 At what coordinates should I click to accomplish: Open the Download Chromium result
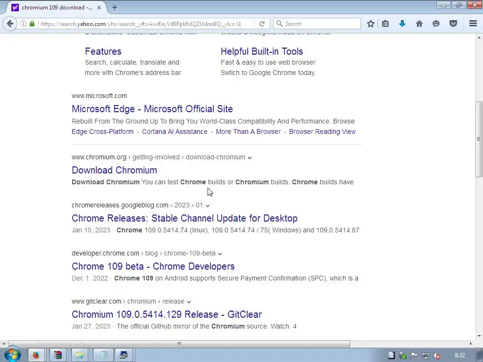coord(114,170)
